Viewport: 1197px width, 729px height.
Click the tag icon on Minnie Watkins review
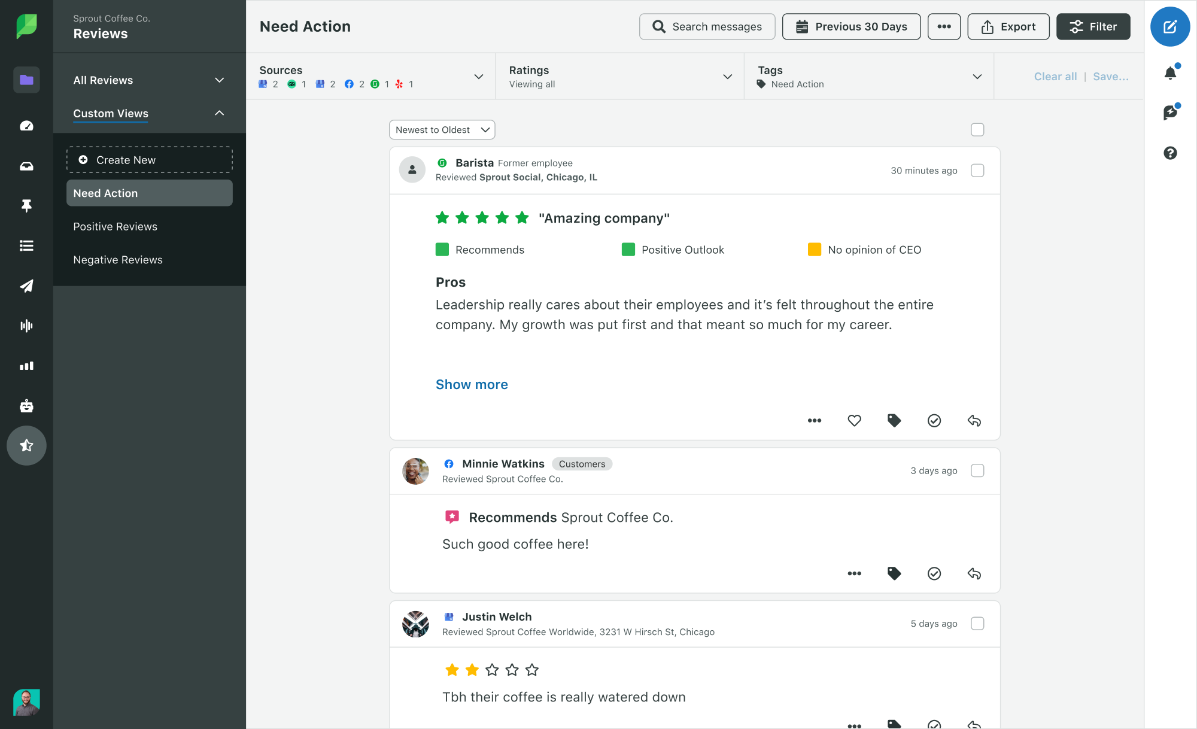pyautogui.click(x=894, y=573)
